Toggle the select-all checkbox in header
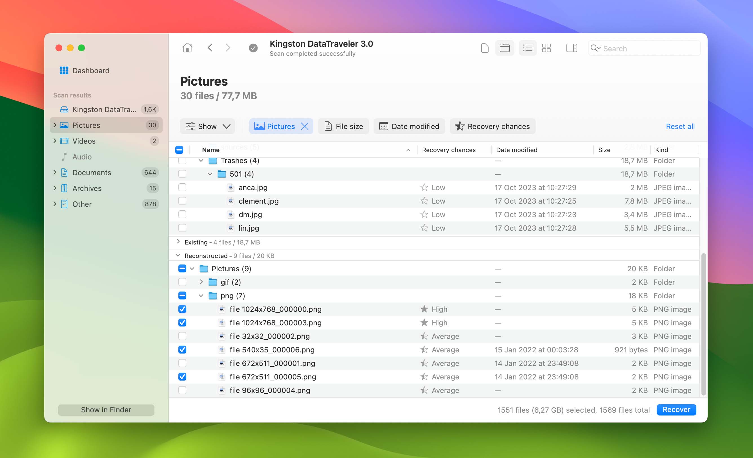 click(179, 150)
